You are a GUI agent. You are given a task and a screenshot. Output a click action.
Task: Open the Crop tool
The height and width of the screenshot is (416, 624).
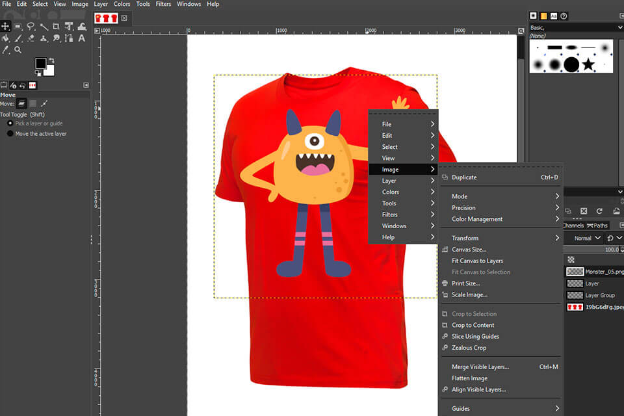coord(56,26)
